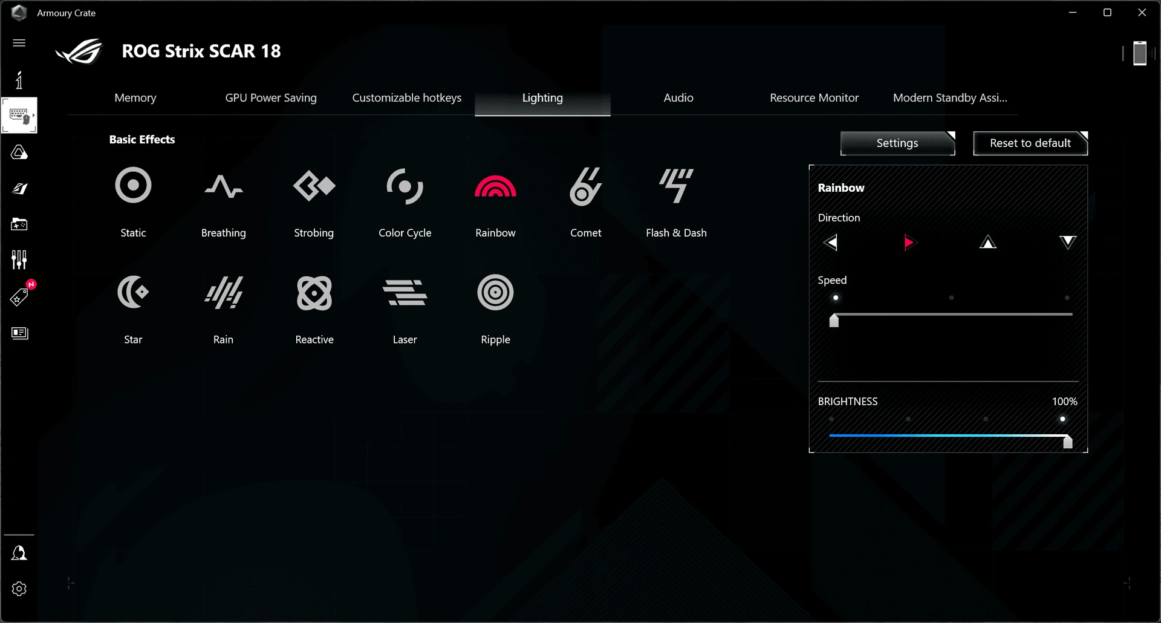Click the ROG logo in header
The height and width of the screenshot is (623, 1161).
pyautogui.click(x=79, y=51)
